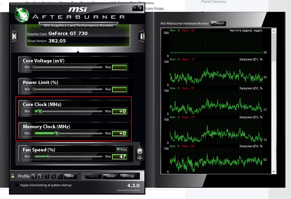
Task: Click the Частота кадров framerate graph
Action: [216, 44]
